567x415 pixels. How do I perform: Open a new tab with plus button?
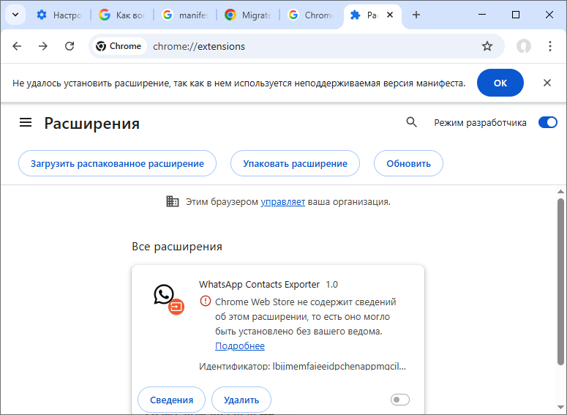[416, 15]
